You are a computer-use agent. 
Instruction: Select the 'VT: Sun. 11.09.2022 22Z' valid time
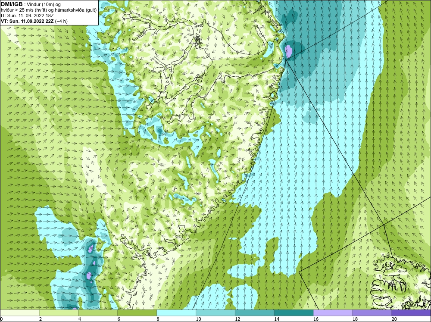[x=27, y=21]
